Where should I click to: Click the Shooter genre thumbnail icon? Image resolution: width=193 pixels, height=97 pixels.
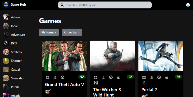tap(6, 61)
